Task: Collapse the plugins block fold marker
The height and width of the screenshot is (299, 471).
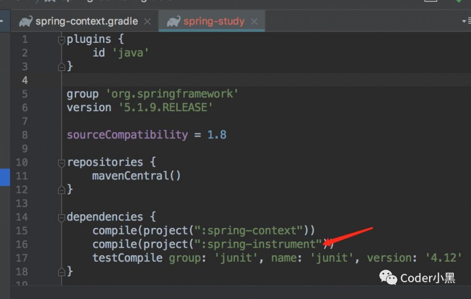Action: click(x=61, y=40)
